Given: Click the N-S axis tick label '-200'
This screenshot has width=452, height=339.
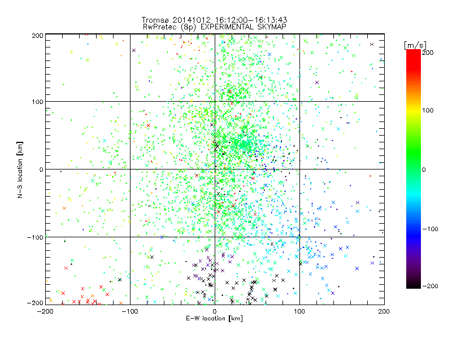Looking at the screenshot, I should pos(35,303).
